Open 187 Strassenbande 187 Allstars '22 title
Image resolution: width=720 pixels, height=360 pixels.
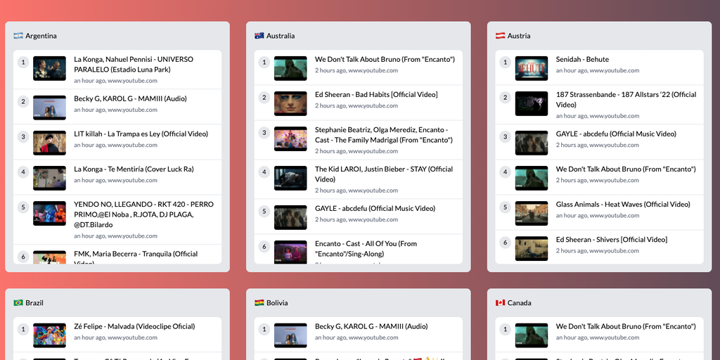626,100
